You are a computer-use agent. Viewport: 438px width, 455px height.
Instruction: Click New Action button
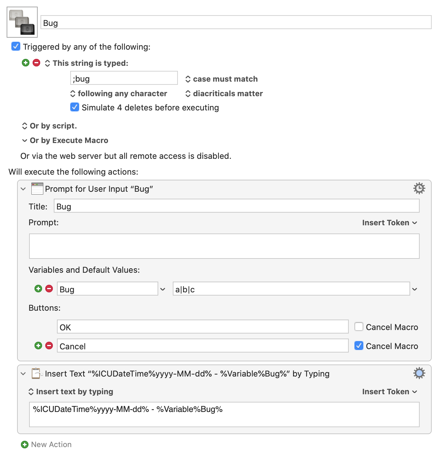(x=46, y=445)
